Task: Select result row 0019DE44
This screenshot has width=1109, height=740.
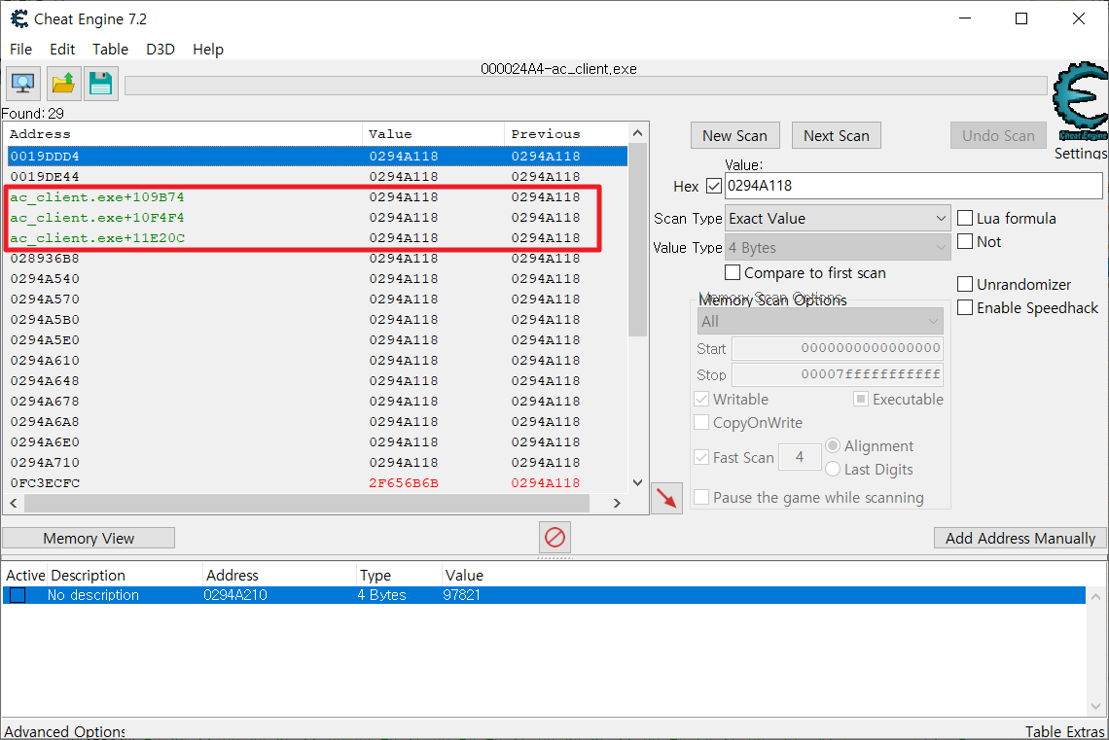Action: point(317,176)
